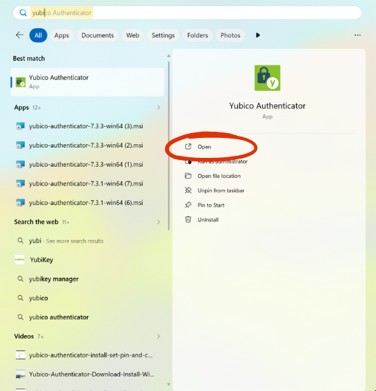The width and height of the screenshot is (376, 391).
Task: Click the results list scrollbar up arrow
Action: (x=168, y=56)
